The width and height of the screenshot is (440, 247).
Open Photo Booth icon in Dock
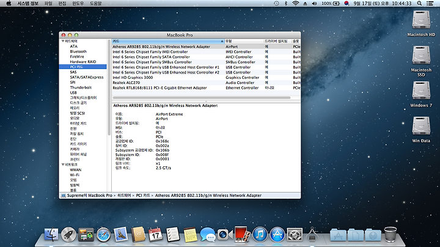pos(243,235)
